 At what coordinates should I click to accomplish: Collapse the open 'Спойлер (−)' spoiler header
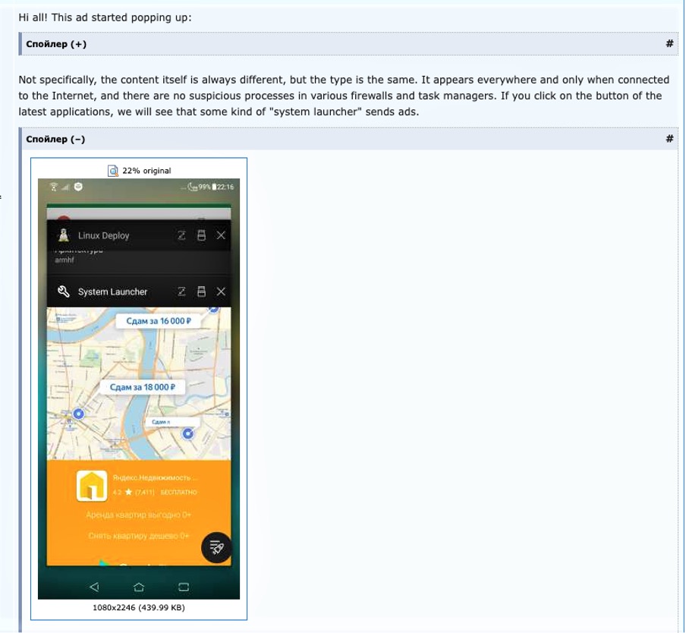[56, 139]
